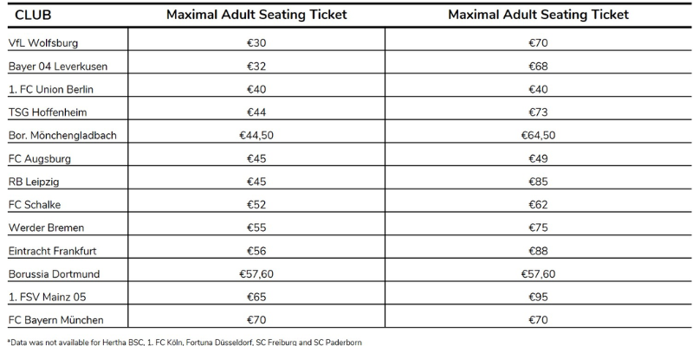Click Eintracht Frankfurt row label
The image size is (693, 346).
[x=54, y=251]
